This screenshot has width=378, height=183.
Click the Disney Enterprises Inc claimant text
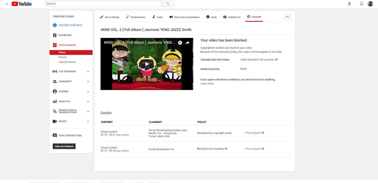(161, 149)
